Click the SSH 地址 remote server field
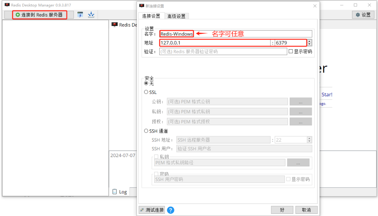The width and height of the screenshot is (378, 216). point(223,140)
